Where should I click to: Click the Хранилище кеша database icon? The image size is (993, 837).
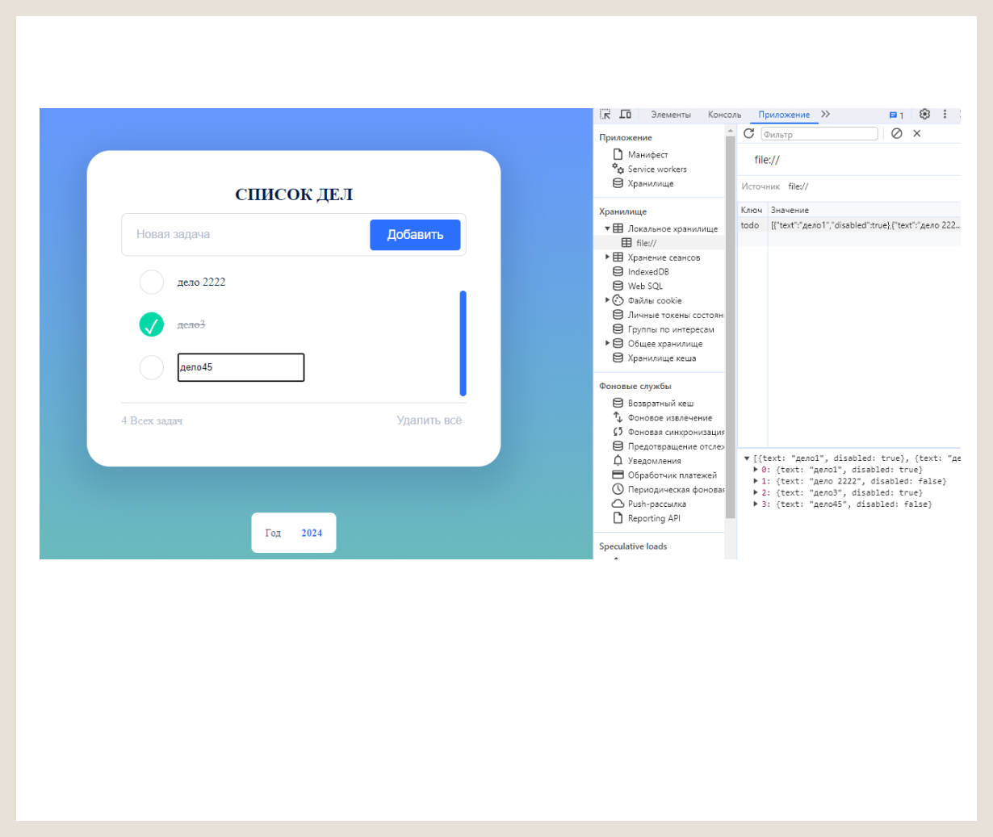tap(618, 358)
